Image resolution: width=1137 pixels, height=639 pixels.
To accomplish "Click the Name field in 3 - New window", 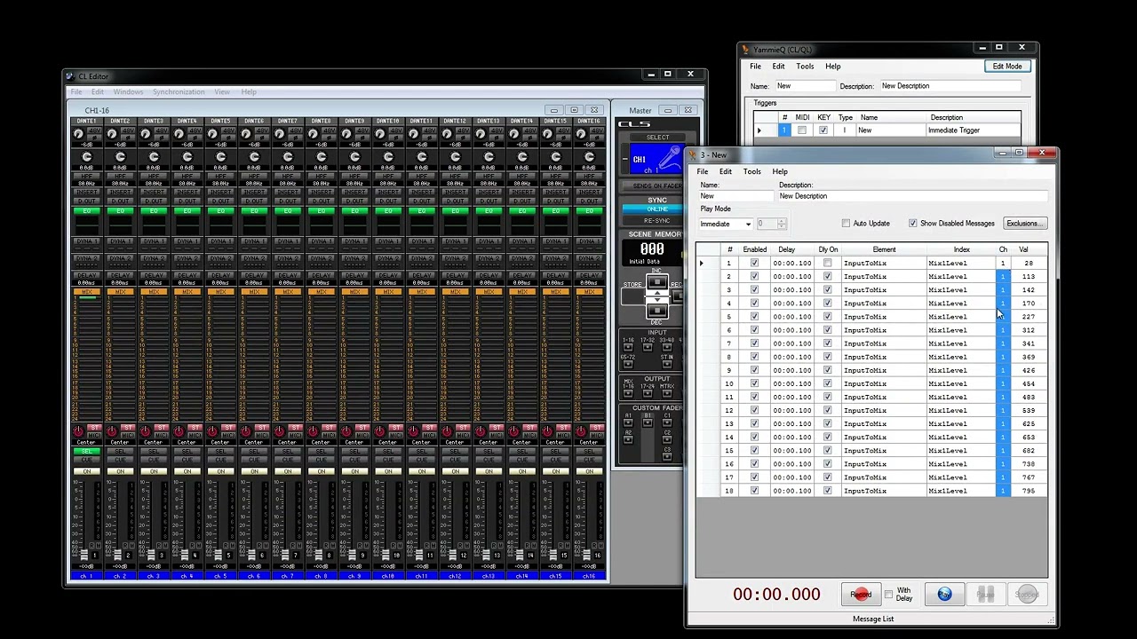I will pyautogui.click(x=735, y=196).
